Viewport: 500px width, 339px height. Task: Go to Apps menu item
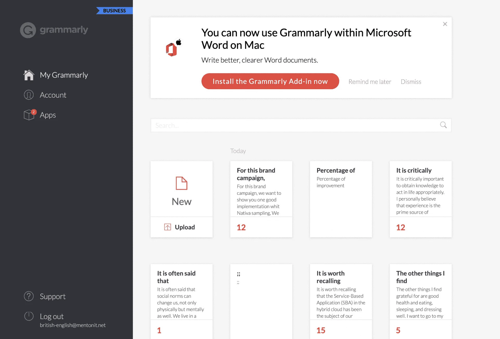click(48, 115)
